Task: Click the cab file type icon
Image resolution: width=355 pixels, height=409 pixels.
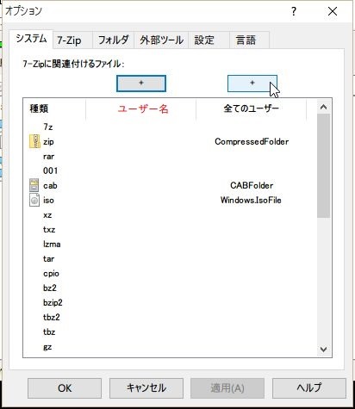Action: (x=34, y=185)
